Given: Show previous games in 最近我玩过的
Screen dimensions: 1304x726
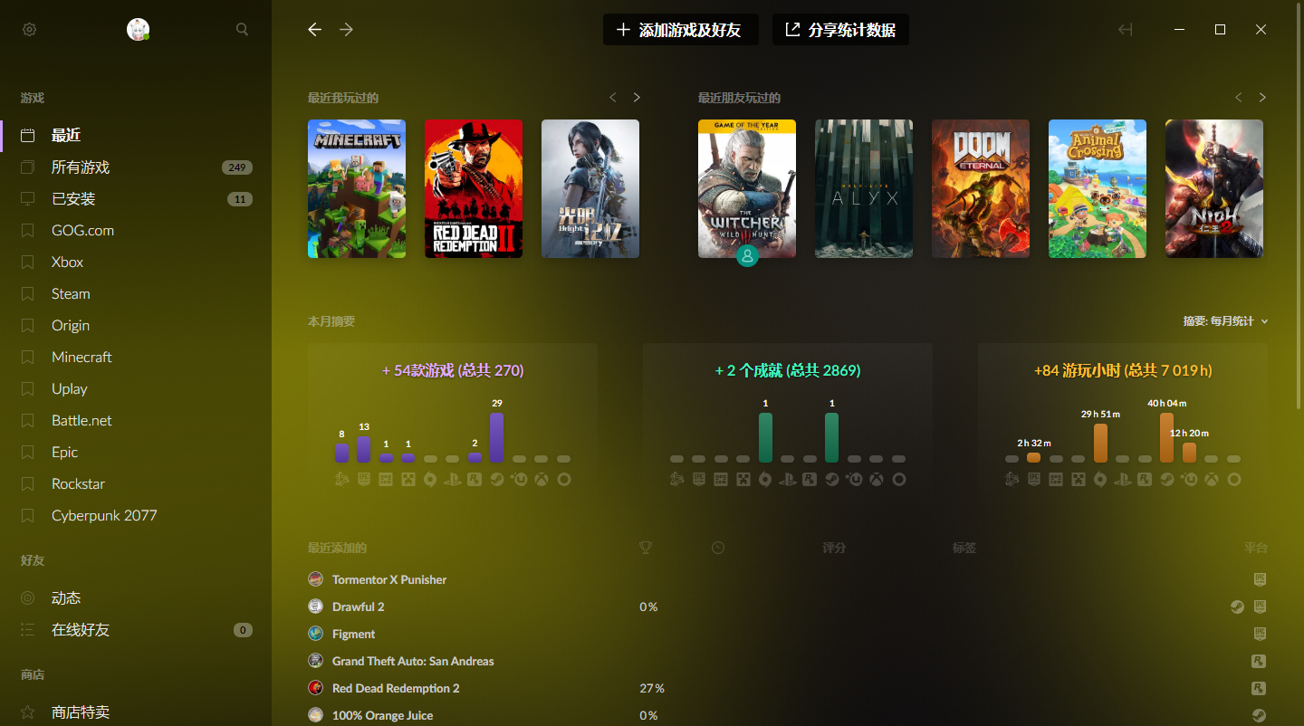Looking at the screenshot, I should pos(613,98).
